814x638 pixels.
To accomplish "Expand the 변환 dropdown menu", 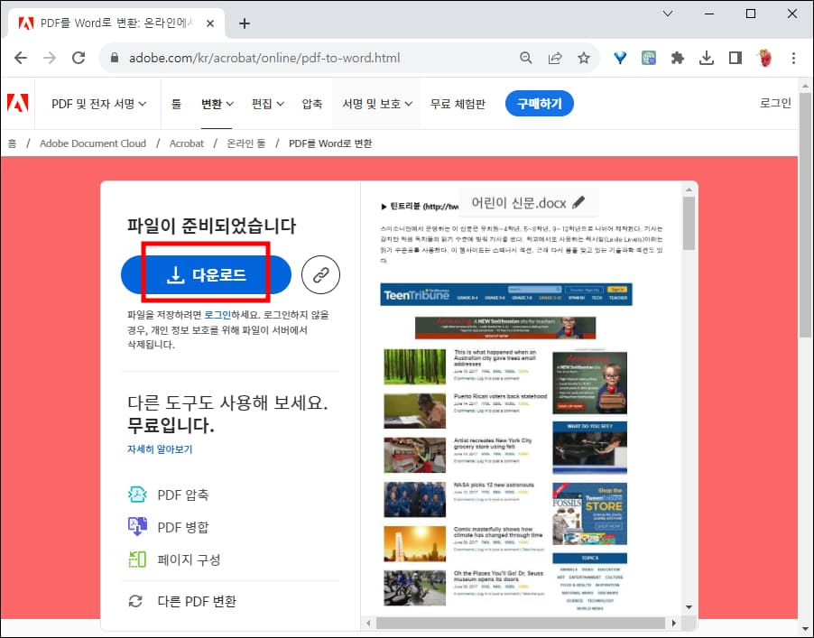I will pos(217,103).
